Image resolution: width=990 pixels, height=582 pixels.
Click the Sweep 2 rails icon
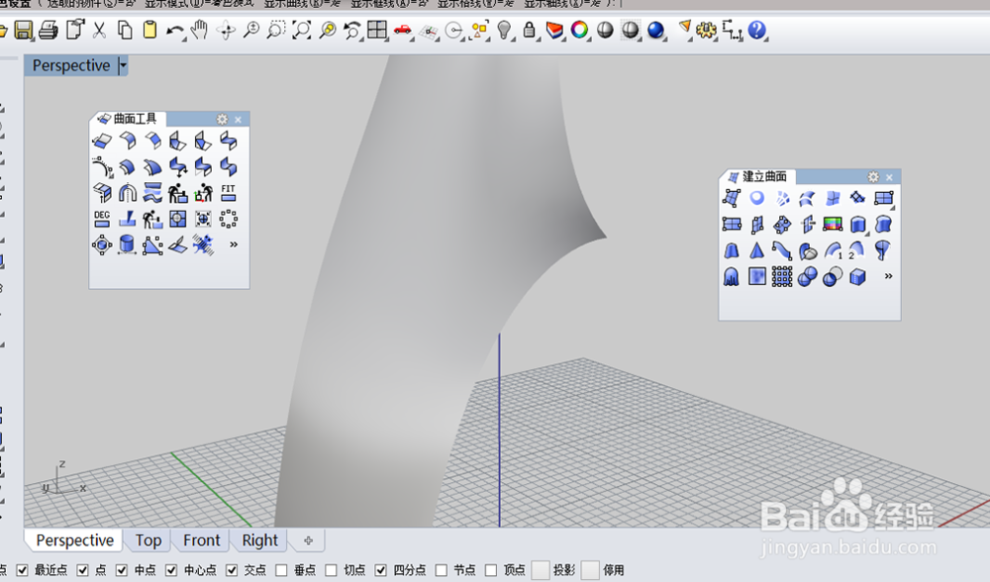[x=856, y=250]
